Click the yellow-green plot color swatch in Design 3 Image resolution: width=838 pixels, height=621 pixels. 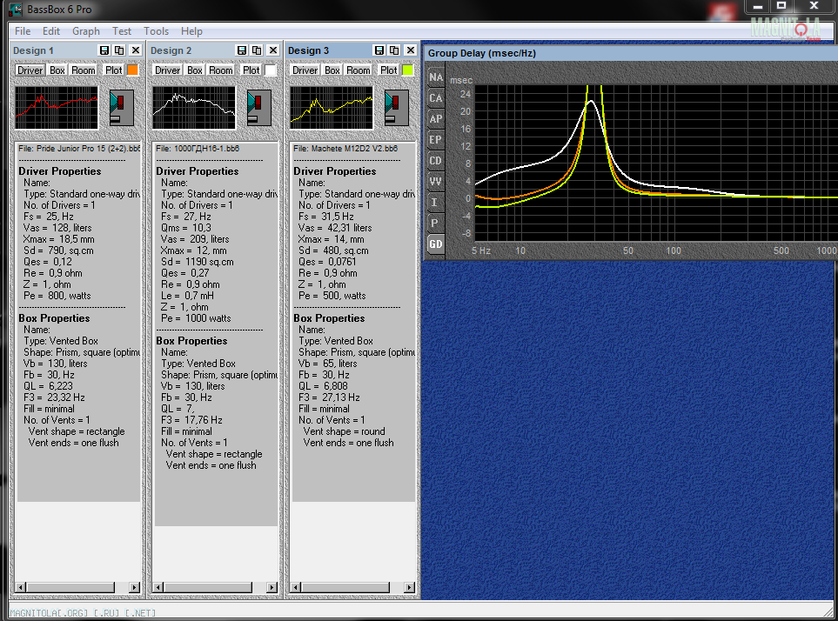pyautogui.click(x=407, y=70)
